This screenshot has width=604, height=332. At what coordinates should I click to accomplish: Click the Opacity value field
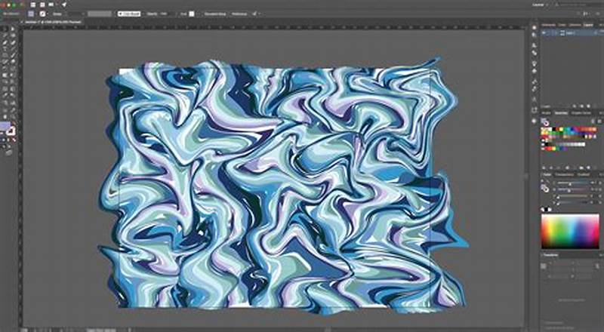(x=165, y=14)
